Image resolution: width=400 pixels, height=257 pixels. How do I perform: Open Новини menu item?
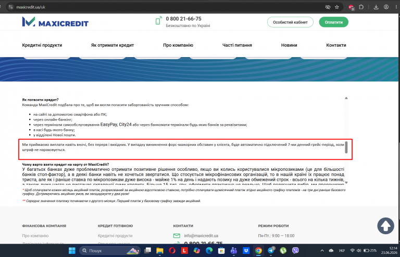289,45
